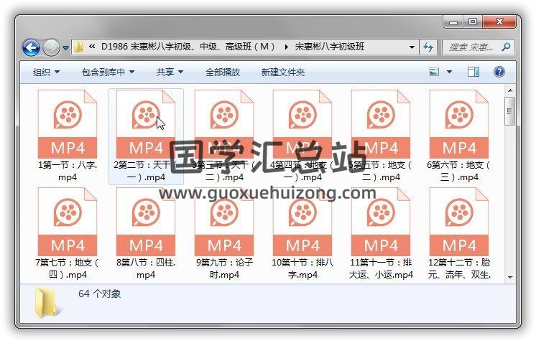This screenshot has height=343, width=536.
Task: Open the 包含到库中 dropdown menu
Action: click(x=108, y=72)
